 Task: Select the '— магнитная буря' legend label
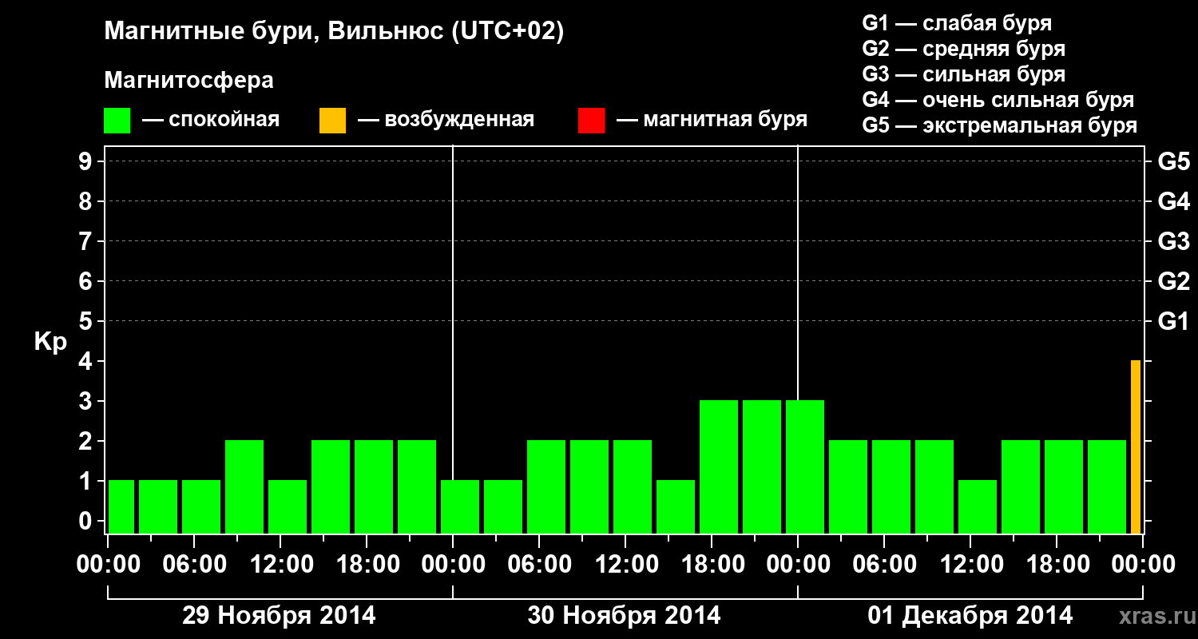pyautogui.click(x=712, y=121)
